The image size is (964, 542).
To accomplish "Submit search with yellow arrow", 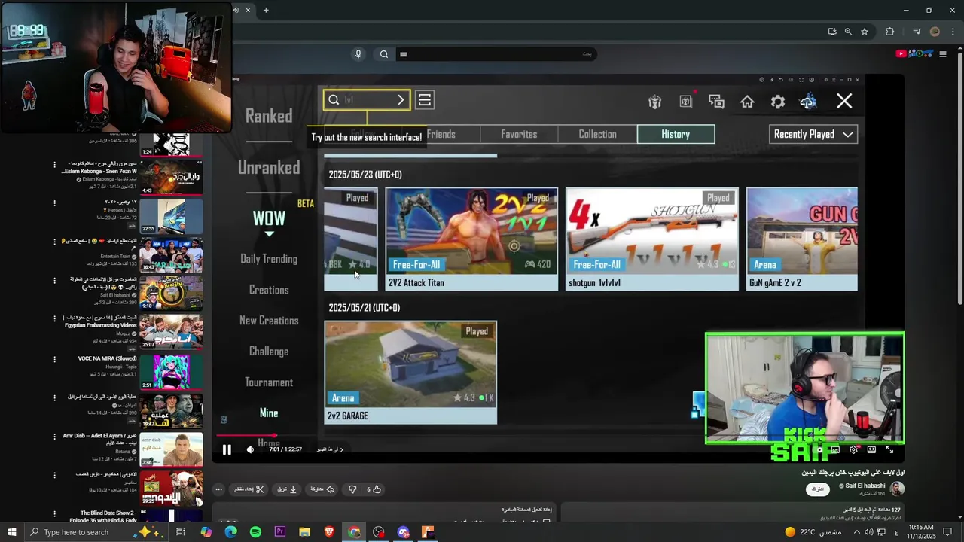I will [401, 100].
